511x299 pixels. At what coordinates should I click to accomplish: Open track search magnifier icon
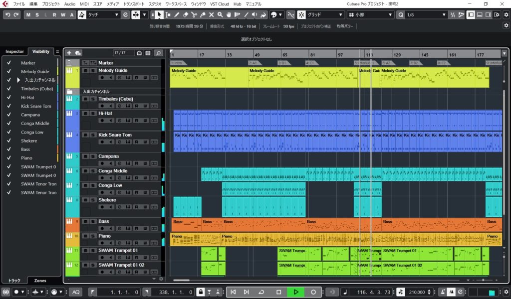158,53
